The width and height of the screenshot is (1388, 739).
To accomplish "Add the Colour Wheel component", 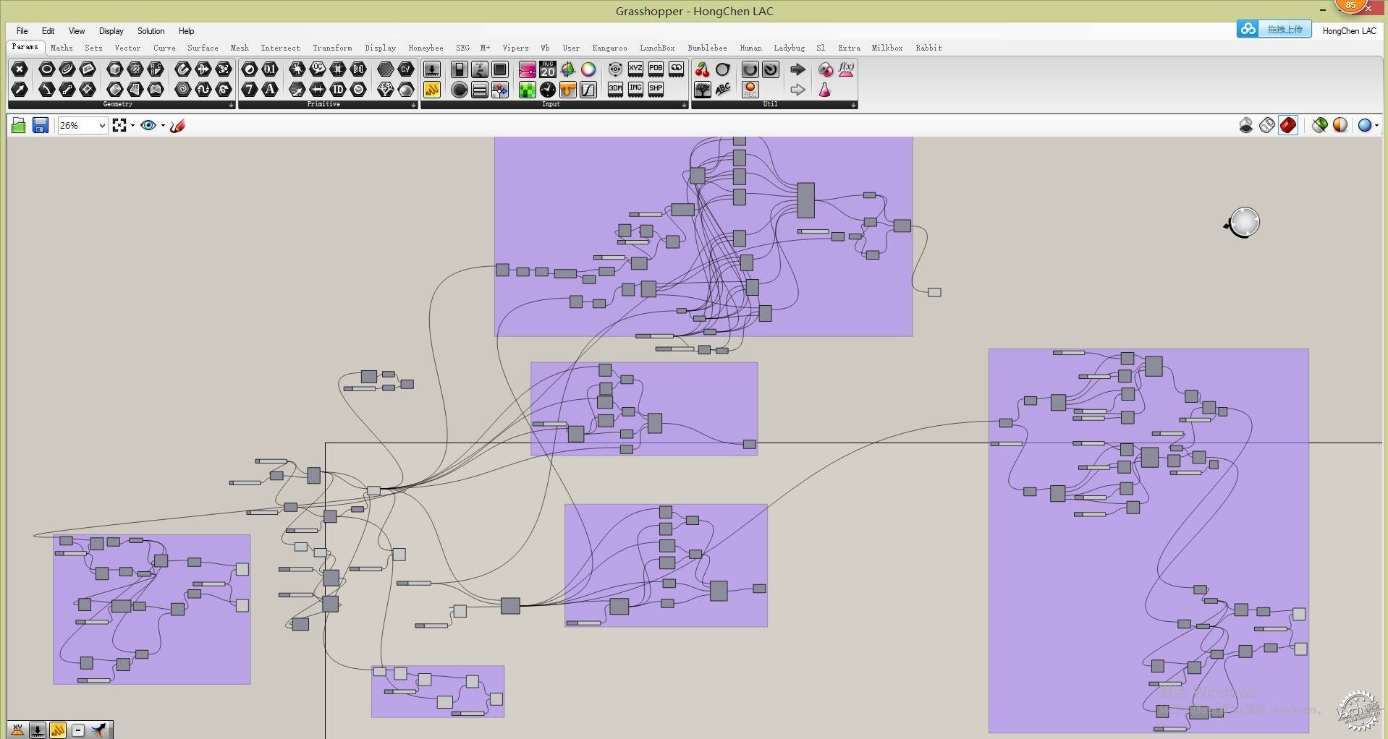I will (x=588, y=69).
